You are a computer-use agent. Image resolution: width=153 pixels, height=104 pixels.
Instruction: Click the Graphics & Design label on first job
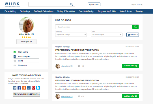63,47
